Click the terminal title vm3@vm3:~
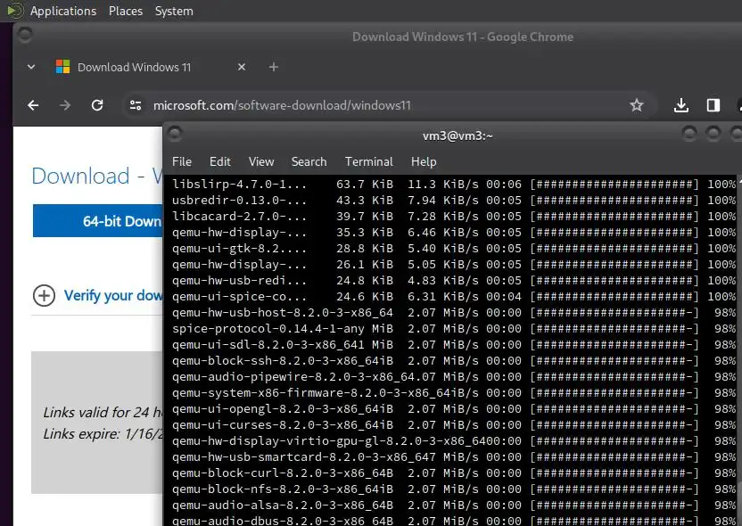This screenshot has width=742, height=526. [x=458, y=136]
